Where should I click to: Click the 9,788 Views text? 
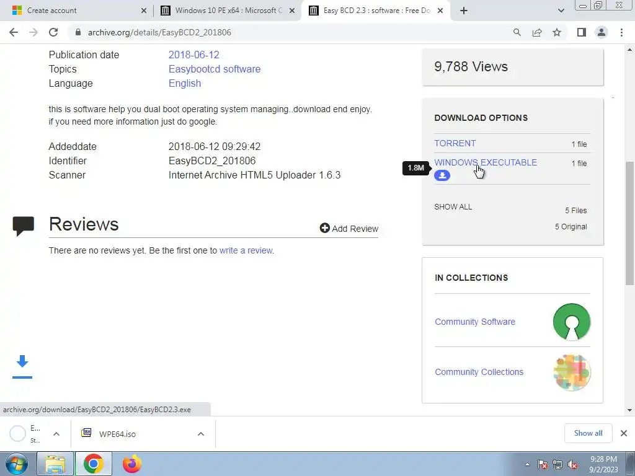471,66
